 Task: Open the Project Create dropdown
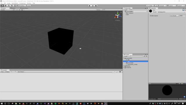(126, 56)
